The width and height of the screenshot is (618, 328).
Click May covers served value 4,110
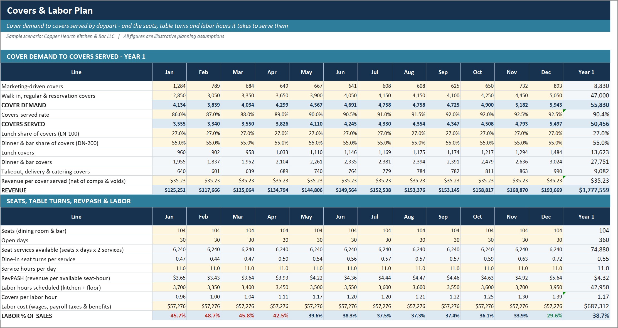coord(306,124)
